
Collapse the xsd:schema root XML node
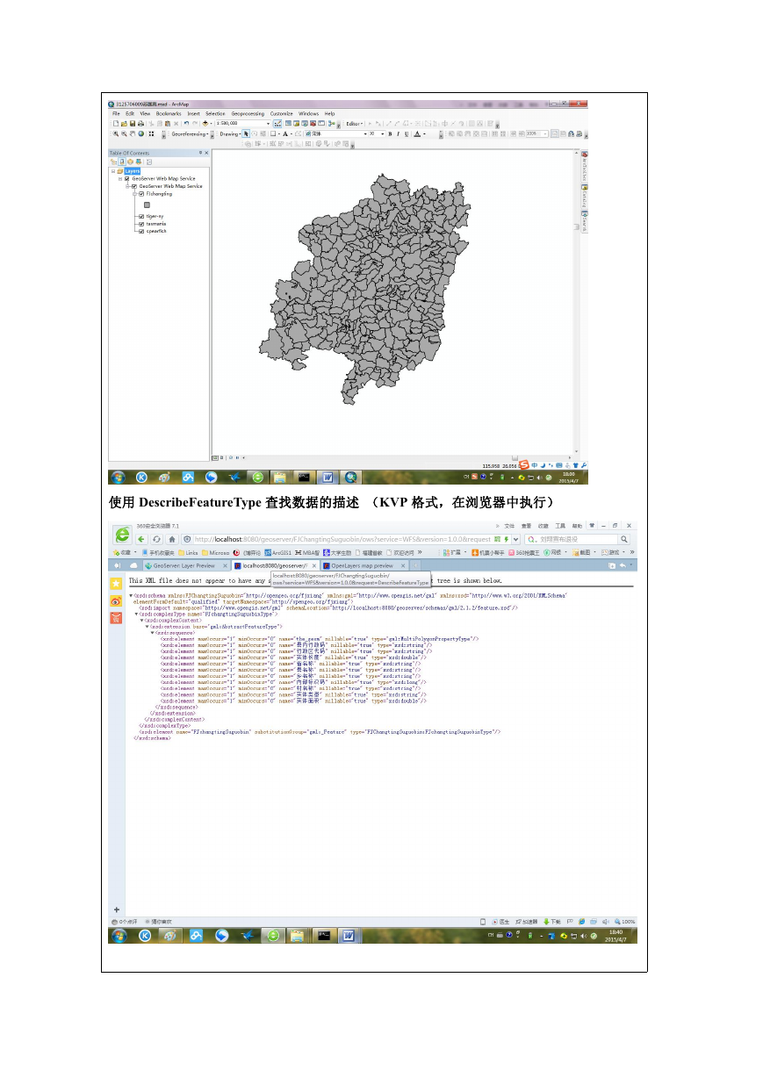[131, 595]
